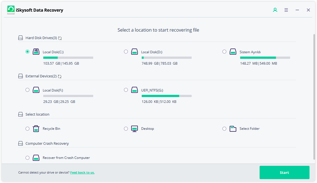The image size is (317, 183).
Task: Click the Select Folder icon
Action: [233, 128]
